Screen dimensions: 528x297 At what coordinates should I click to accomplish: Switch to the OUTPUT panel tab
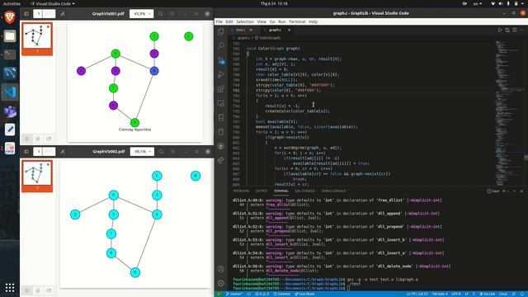click(x=262, y=191)
